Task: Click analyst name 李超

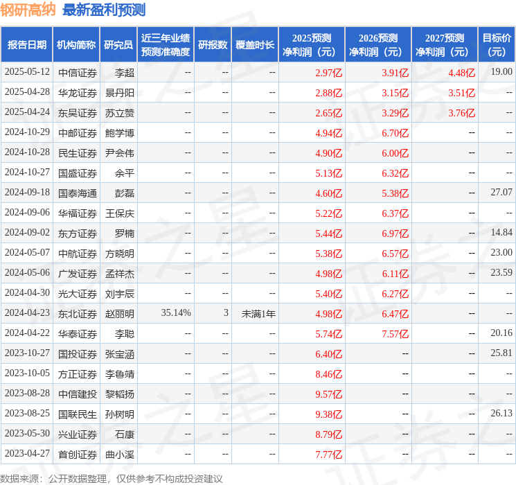Action: tap(125, 73)
